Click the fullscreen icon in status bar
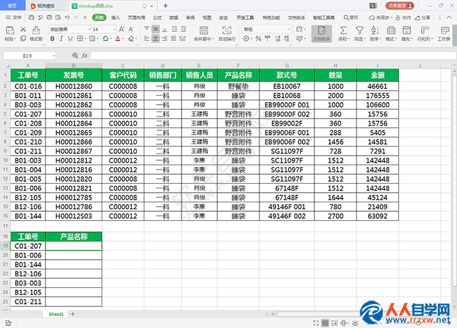This screenshot has height=328, width=457. coord(316,323)
